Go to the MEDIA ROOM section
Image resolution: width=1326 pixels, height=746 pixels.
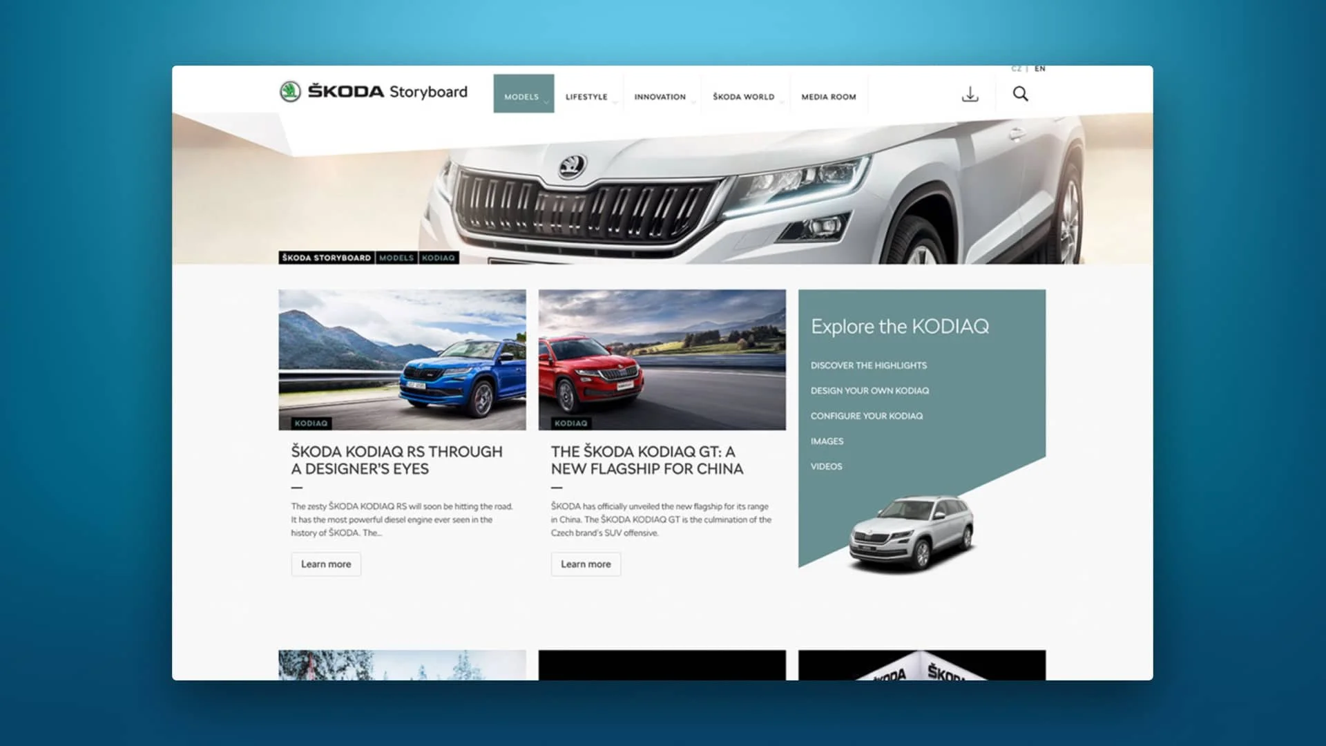tap(829, 97)
